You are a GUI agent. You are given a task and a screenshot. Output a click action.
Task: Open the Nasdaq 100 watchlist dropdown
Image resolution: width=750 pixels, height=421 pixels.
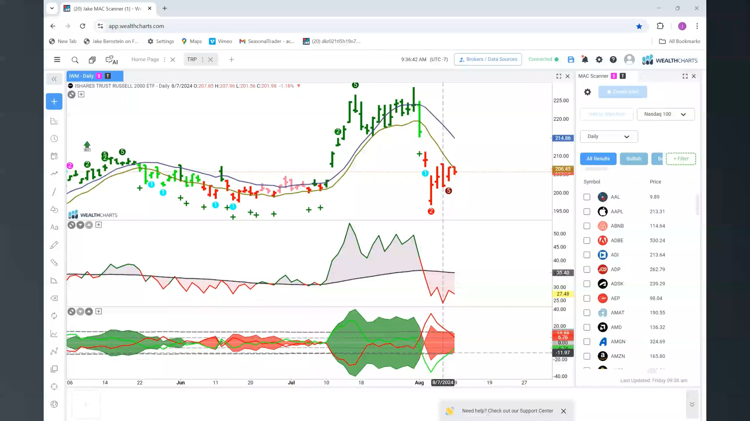666,114
